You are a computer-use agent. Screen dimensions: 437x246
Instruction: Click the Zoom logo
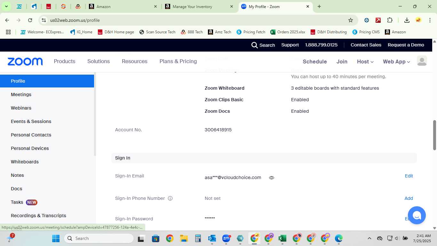25,61
